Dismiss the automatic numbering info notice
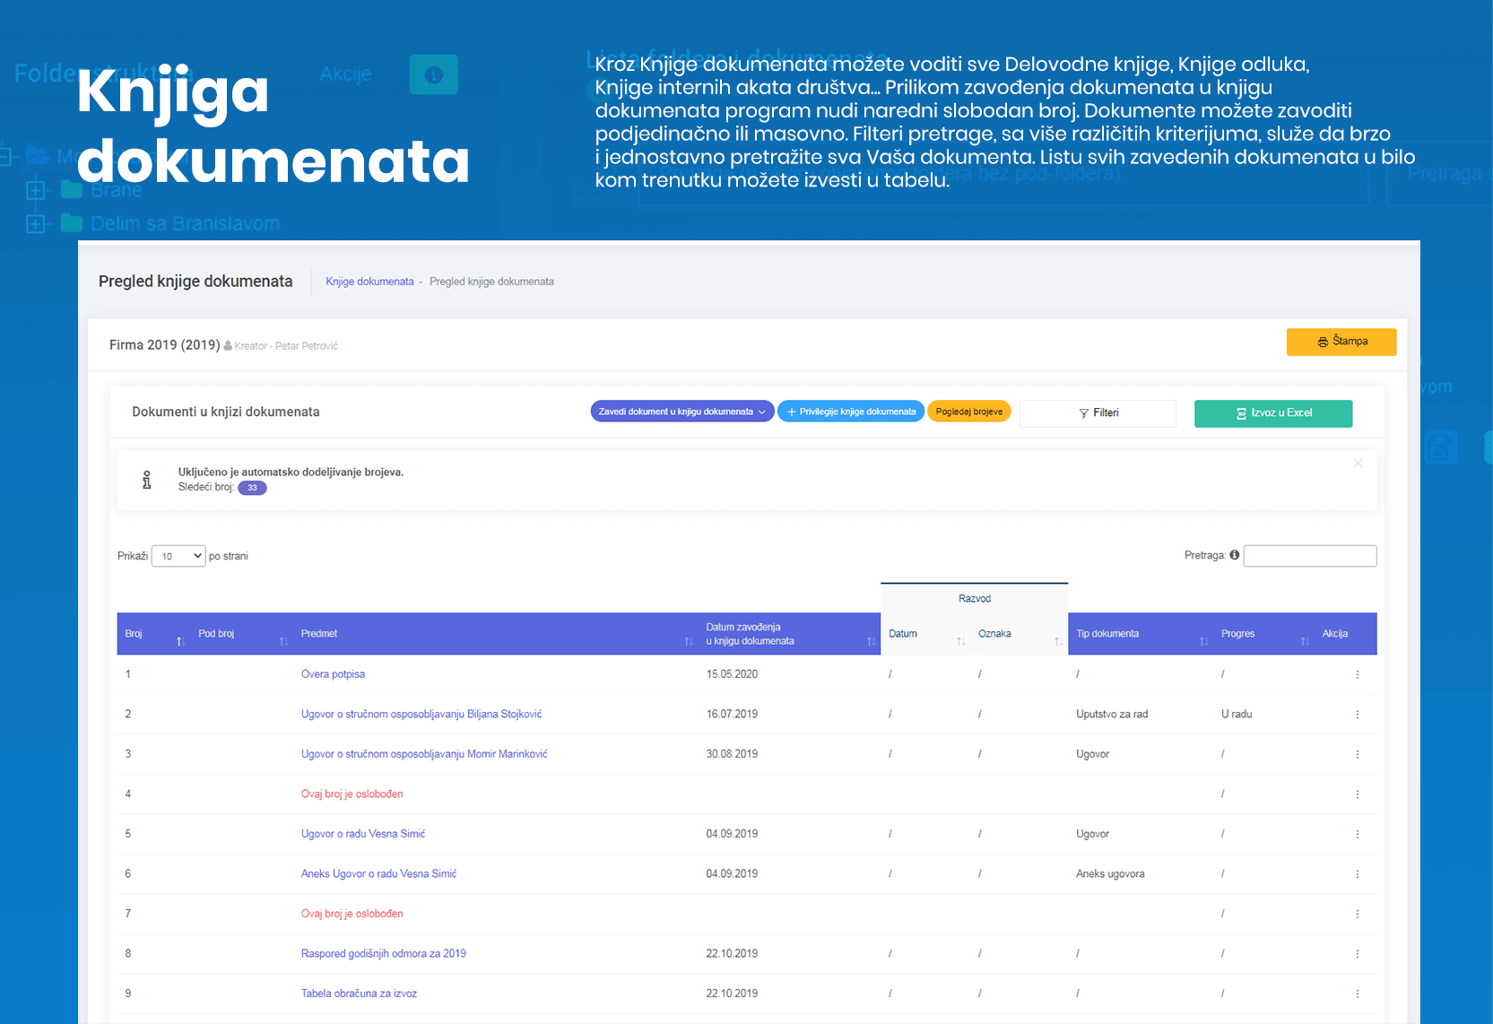Screen dimensions: 1493x1024 (x=1358, y=464)
